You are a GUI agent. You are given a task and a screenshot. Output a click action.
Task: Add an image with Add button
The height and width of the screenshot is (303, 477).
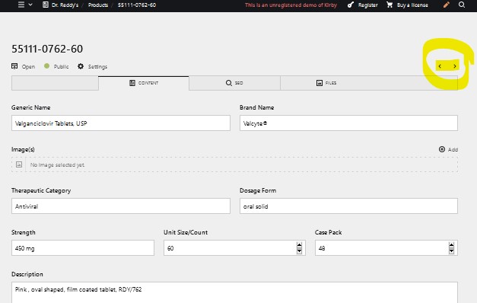pyautogui.click(x=448, y=149)
